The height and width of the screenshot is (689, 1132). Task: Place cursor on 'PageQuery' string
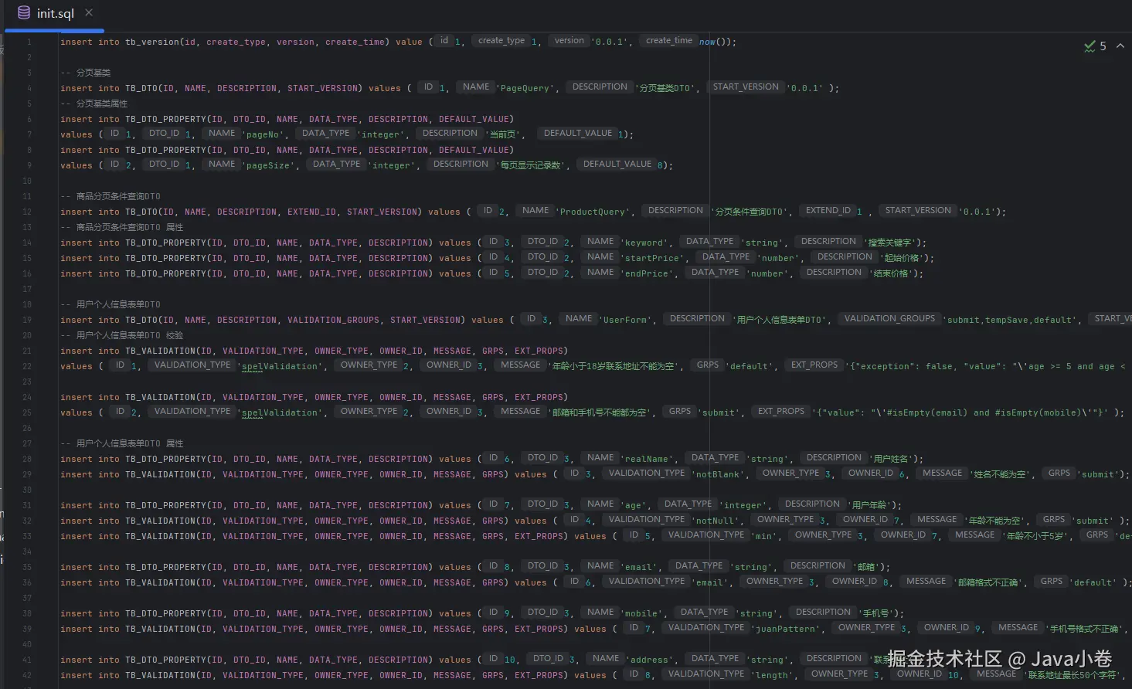(525, 88)
